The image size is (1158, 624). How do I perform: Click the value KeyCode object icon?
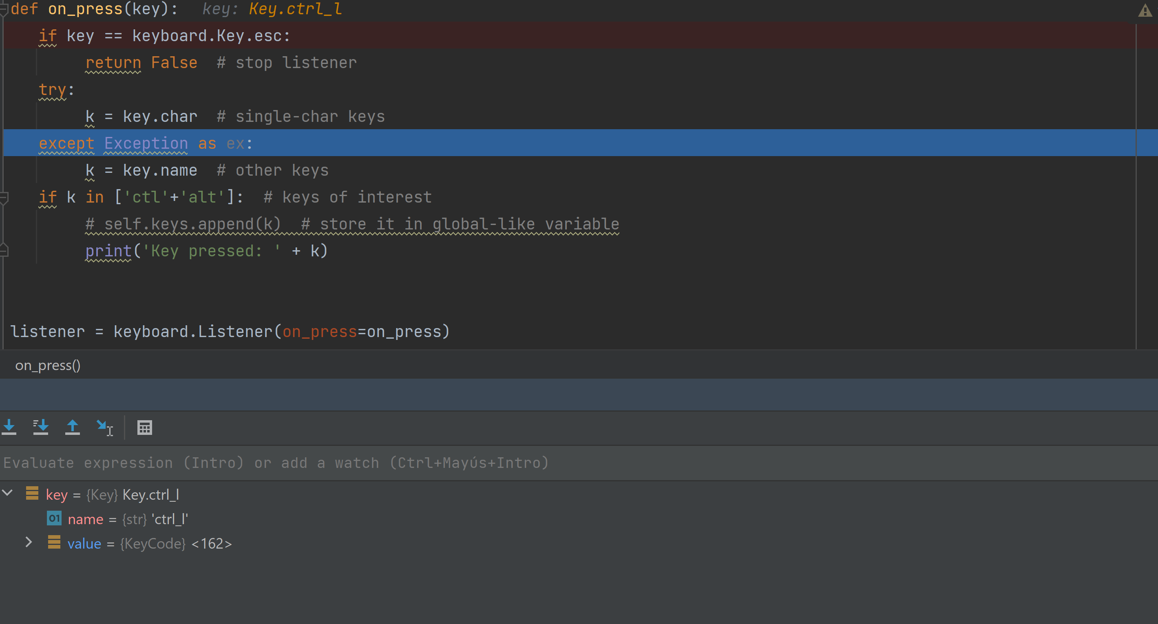click(x=54, y=542)
